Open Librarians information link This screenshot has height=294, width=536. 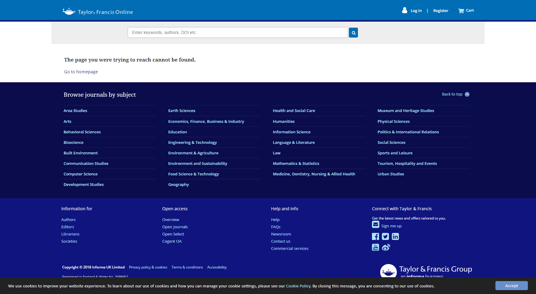coord(70,234)
